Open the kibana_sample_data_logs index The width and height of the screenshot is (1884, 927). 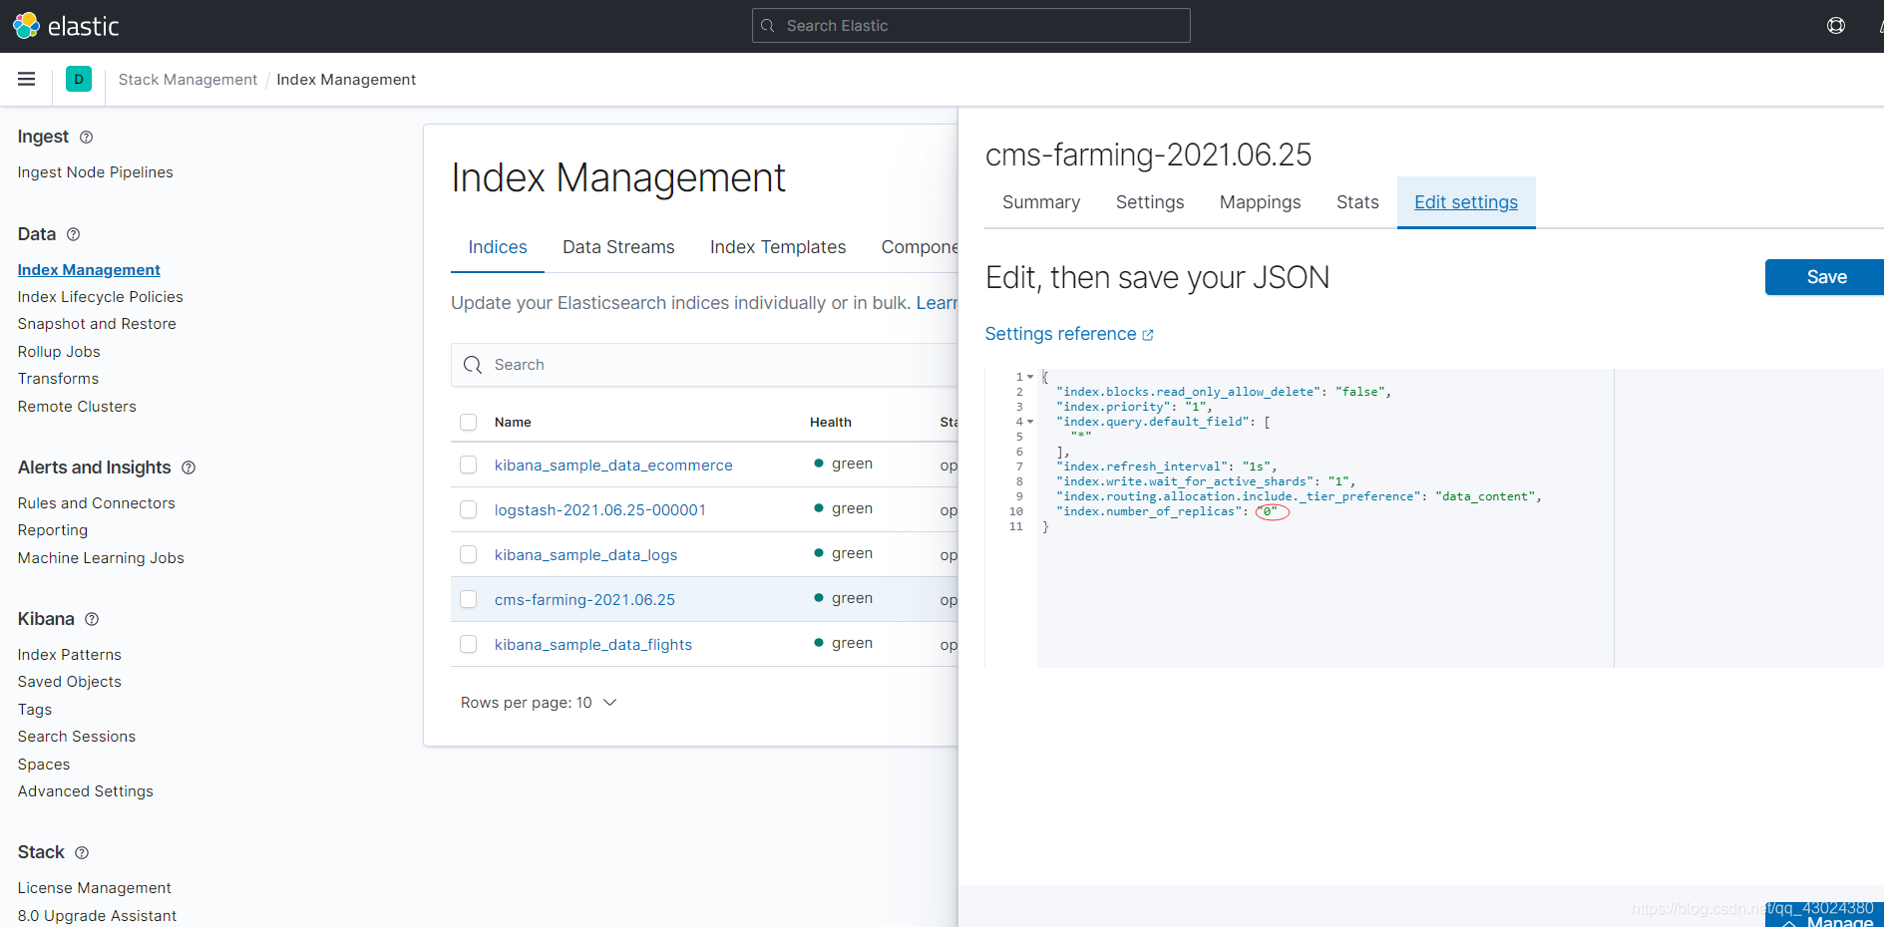[x=586, y=555]
